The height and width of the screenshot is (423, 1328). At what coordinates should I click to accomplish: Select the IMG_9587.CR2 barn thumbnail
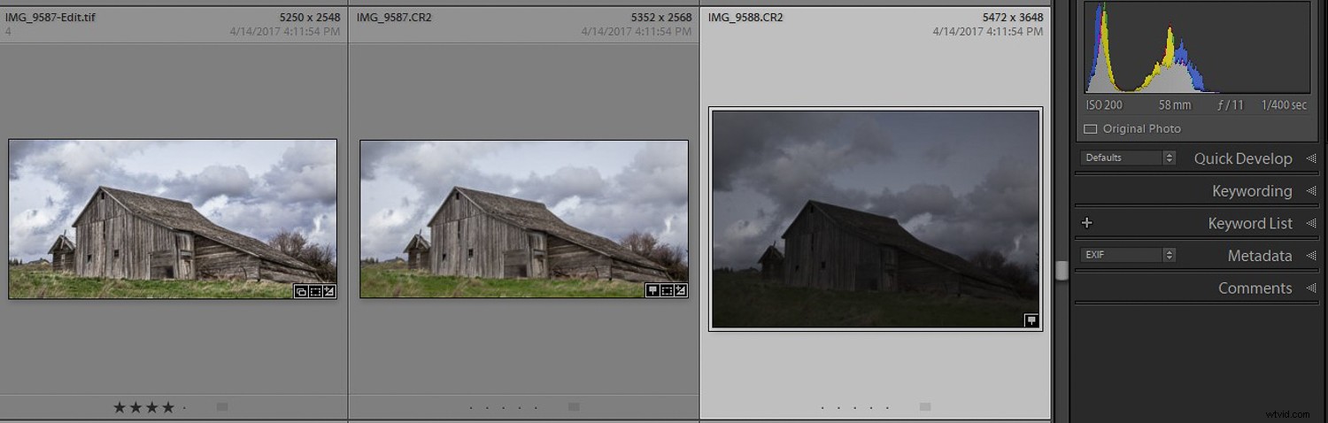click(524, 219)
